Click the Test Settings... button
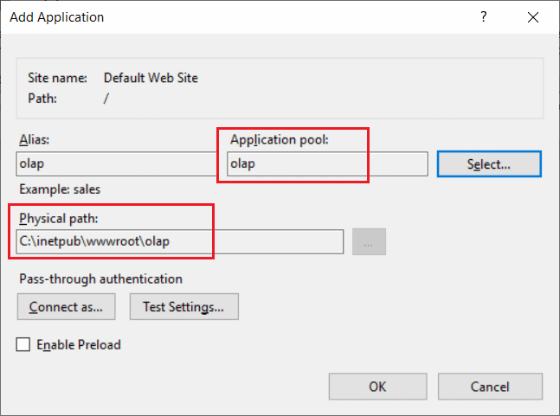 [183, 306]
